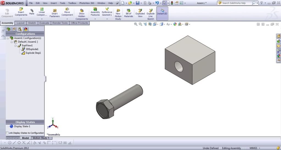The width and height of the screenshot is (281, 150).
Task: Select Explode Step1 in the tree
Action: click(33, 53)
